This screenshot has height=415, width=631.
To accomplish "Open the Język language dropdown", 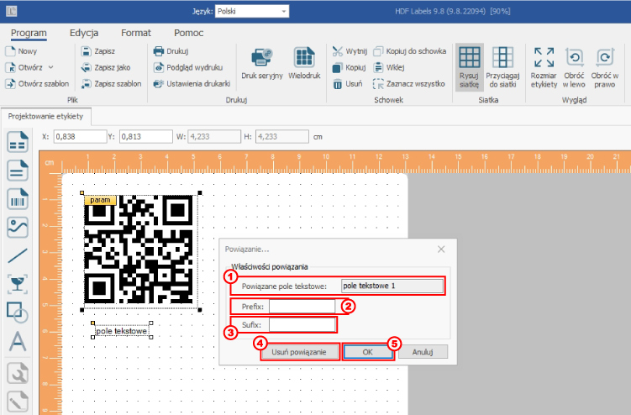I will click(252, 11).
